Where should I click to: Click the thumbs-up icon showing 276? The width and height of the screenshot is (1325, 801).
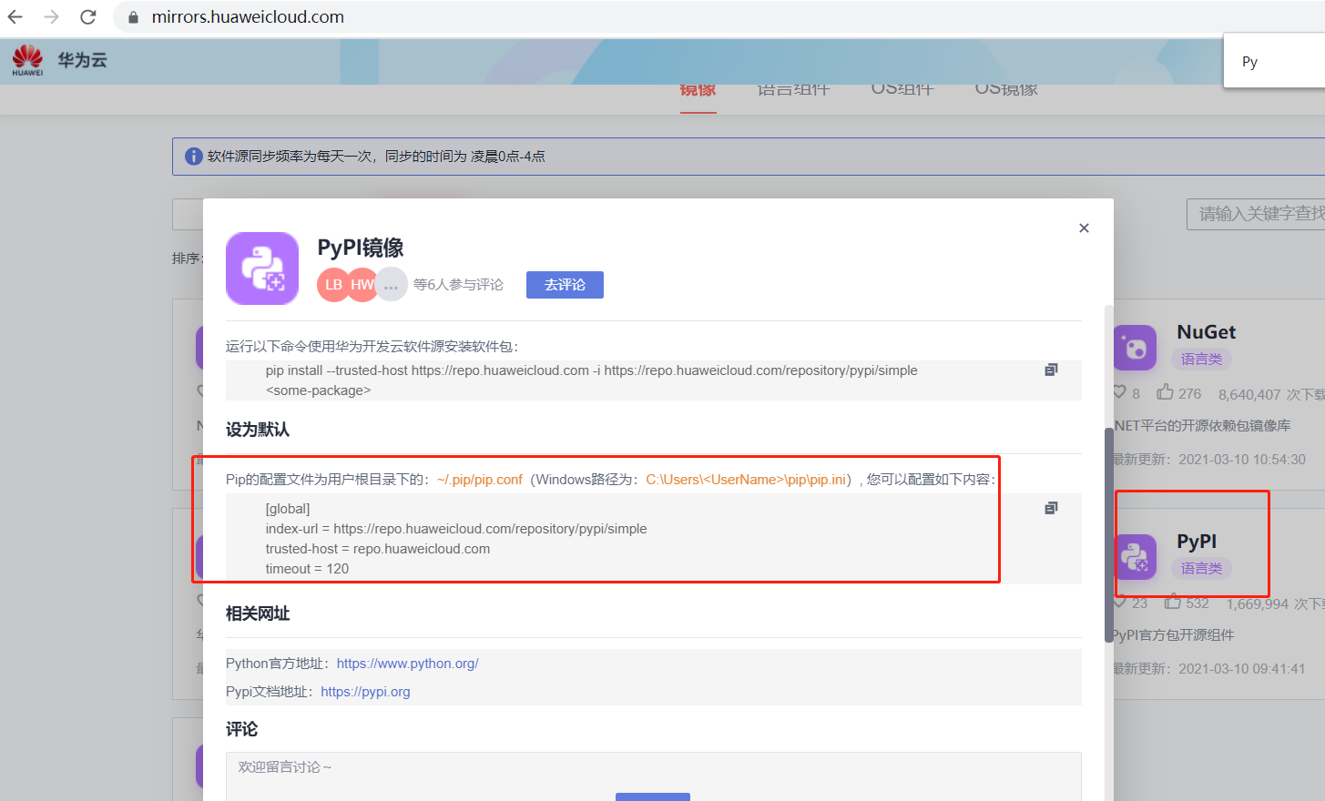pos(1165,392)
